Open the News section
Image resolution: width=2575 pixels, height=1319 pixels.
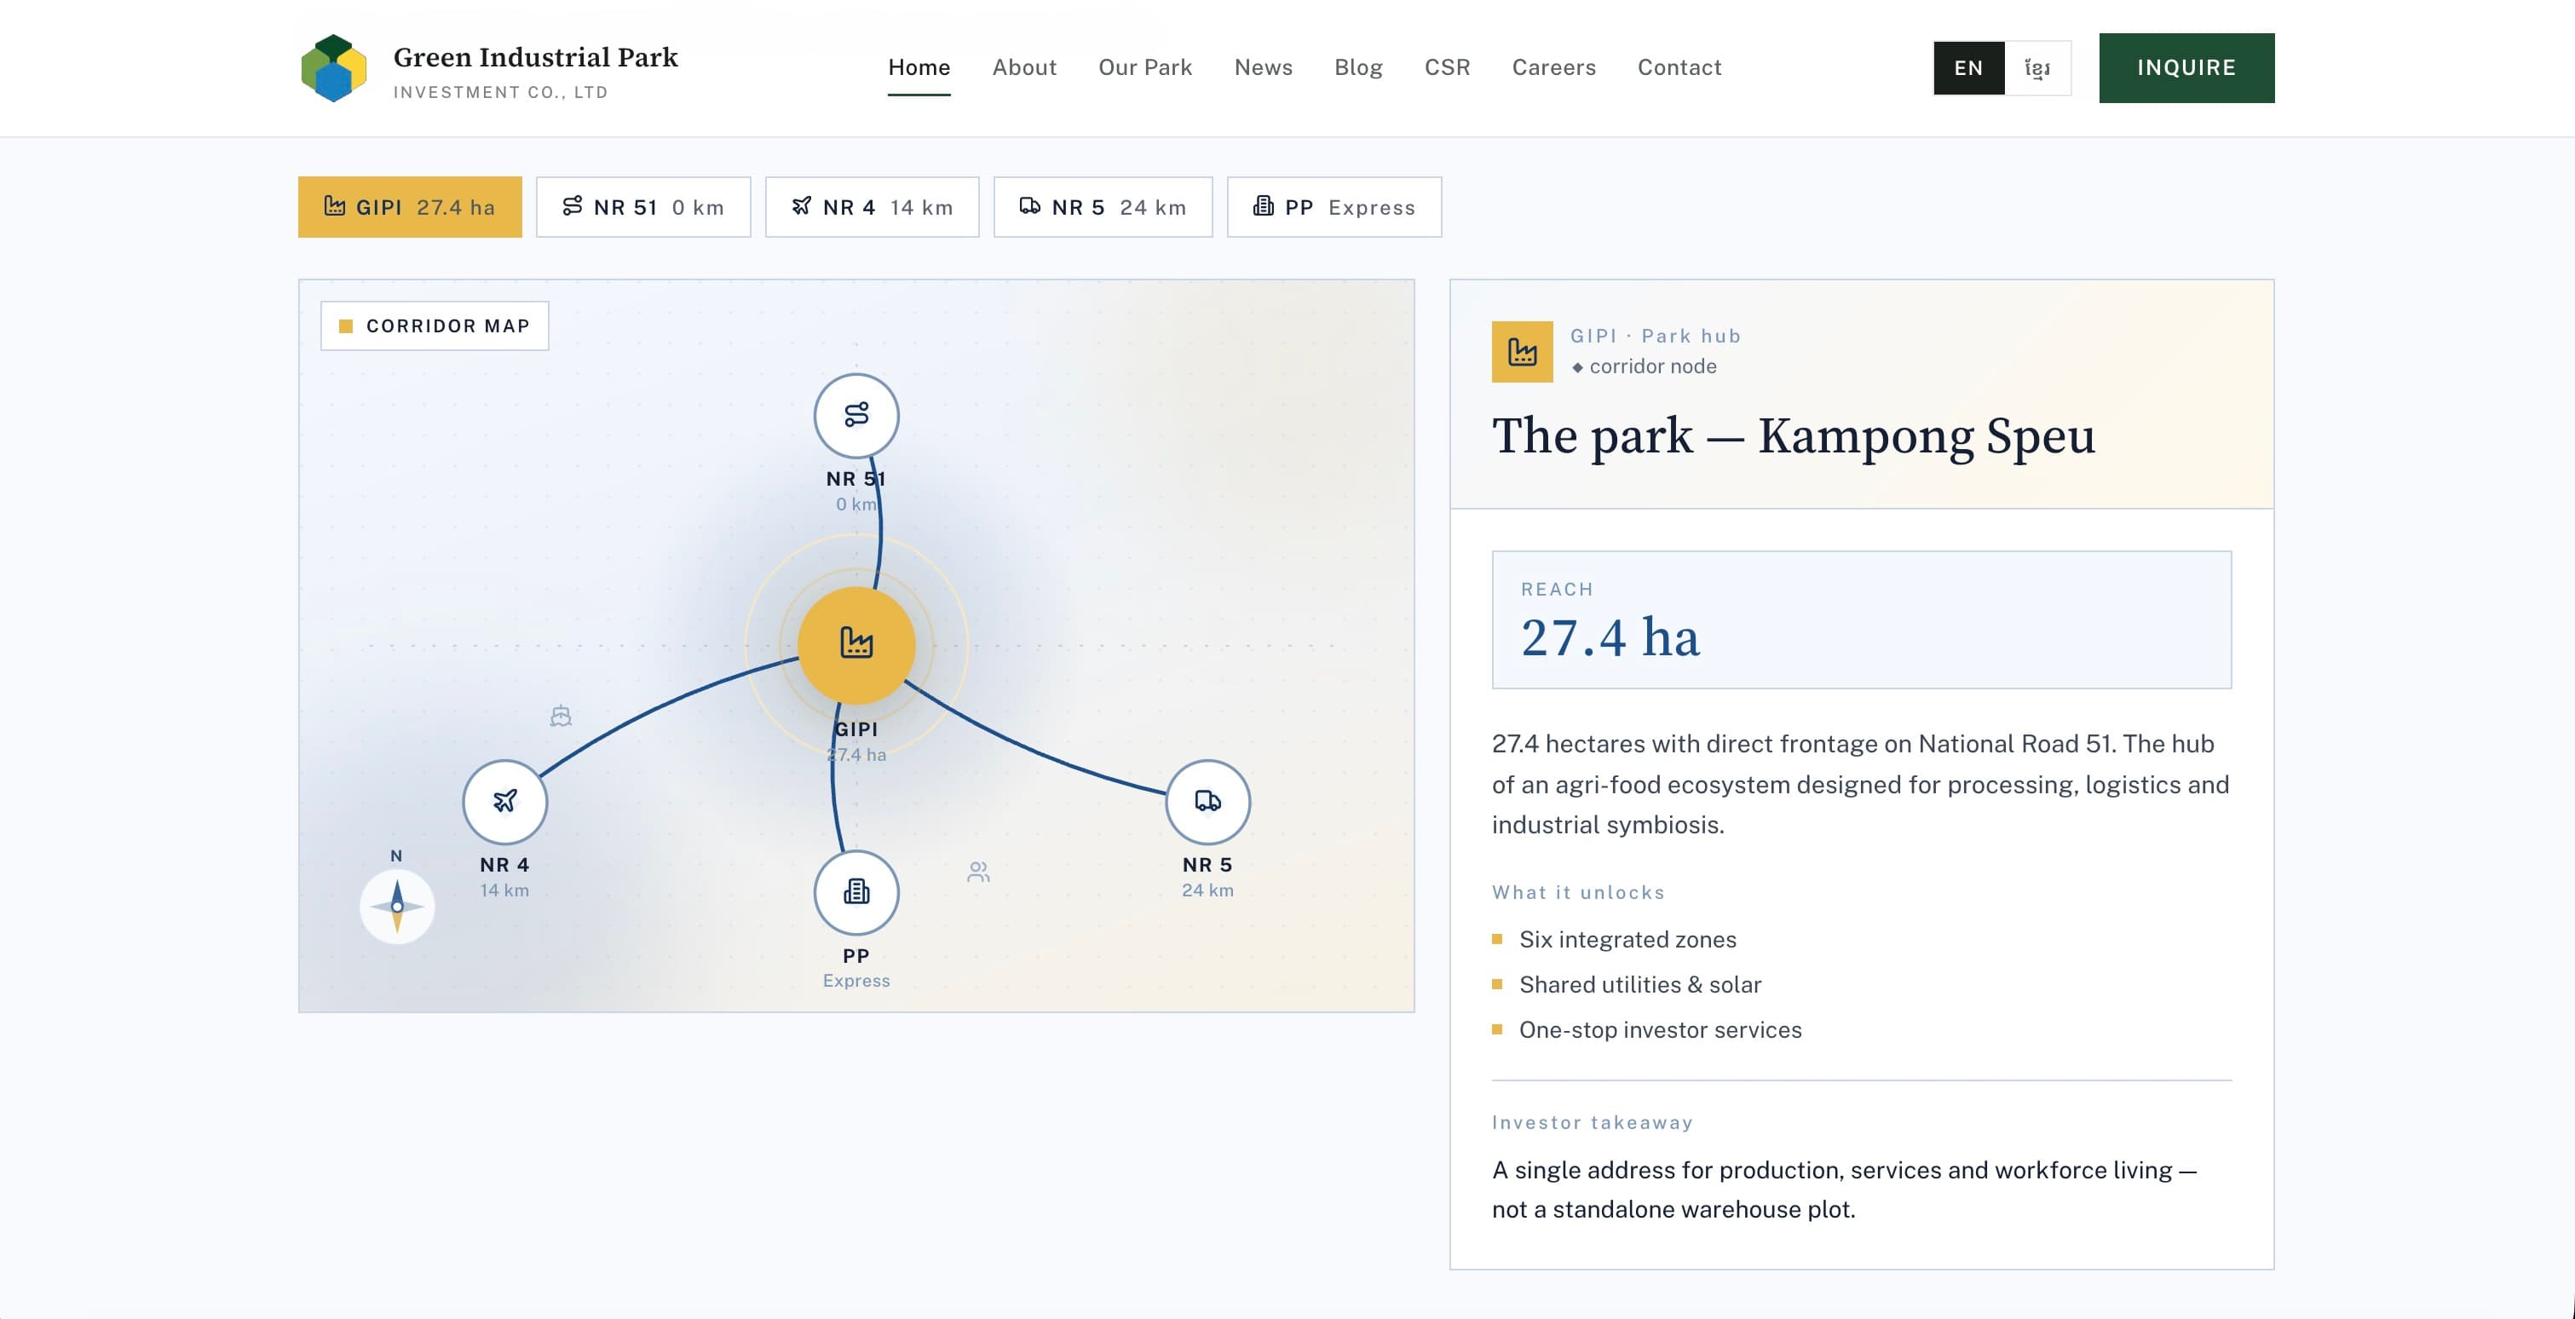click(x=1263, y=68)
